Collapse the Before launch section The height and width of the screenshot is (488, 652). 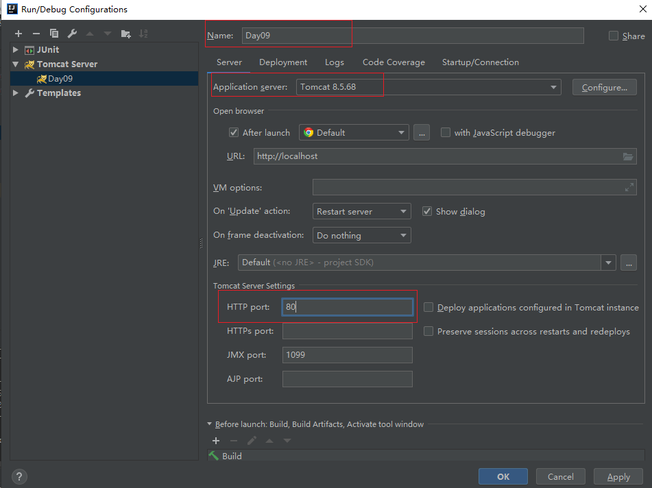tap(210, 424)
